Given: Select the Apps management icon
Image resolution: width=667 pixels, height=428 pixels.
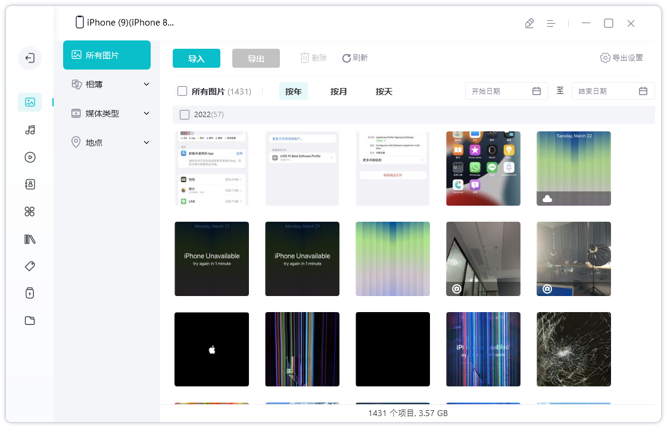Looking at the screenshot, I should tap(30, 211).
